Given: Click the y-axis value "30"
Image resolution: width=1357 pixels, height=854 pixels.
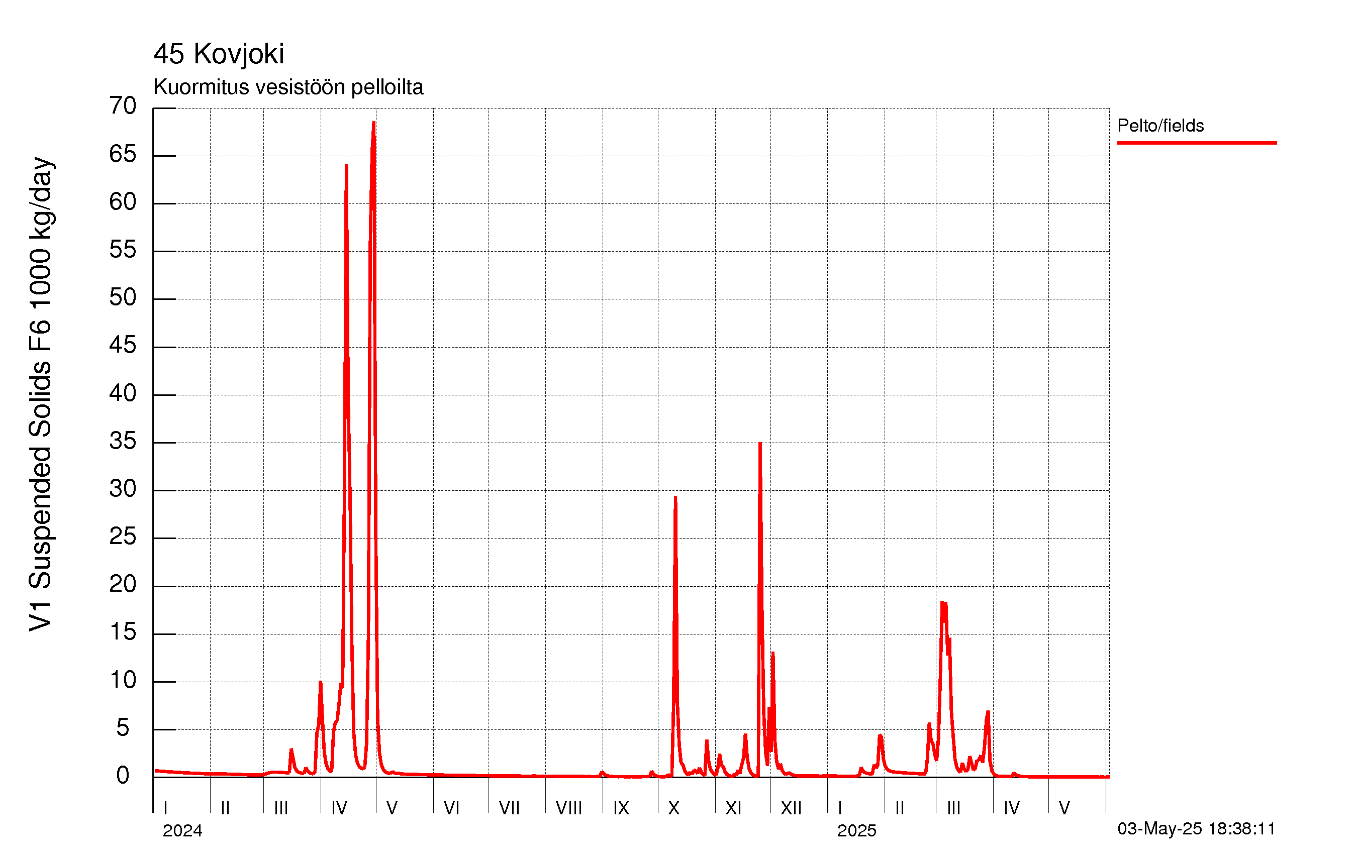Looking at the screenshot, I should 123,488.
